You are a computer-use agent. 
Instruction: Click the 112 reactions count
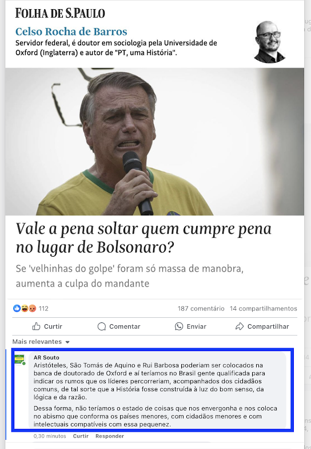43,308
